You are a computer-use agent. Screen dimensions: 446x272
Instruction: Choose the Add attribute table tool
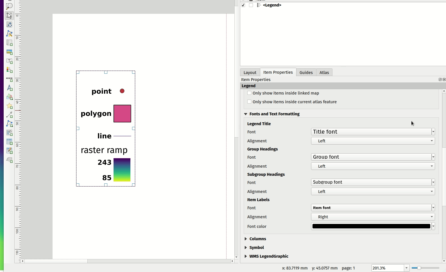(x=9, y=142)
